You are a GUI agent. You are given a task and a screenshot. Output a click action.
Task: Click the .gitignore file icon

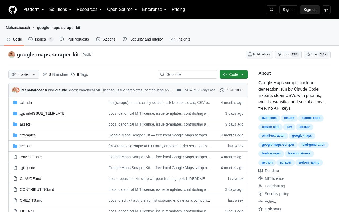click(15, 168)
